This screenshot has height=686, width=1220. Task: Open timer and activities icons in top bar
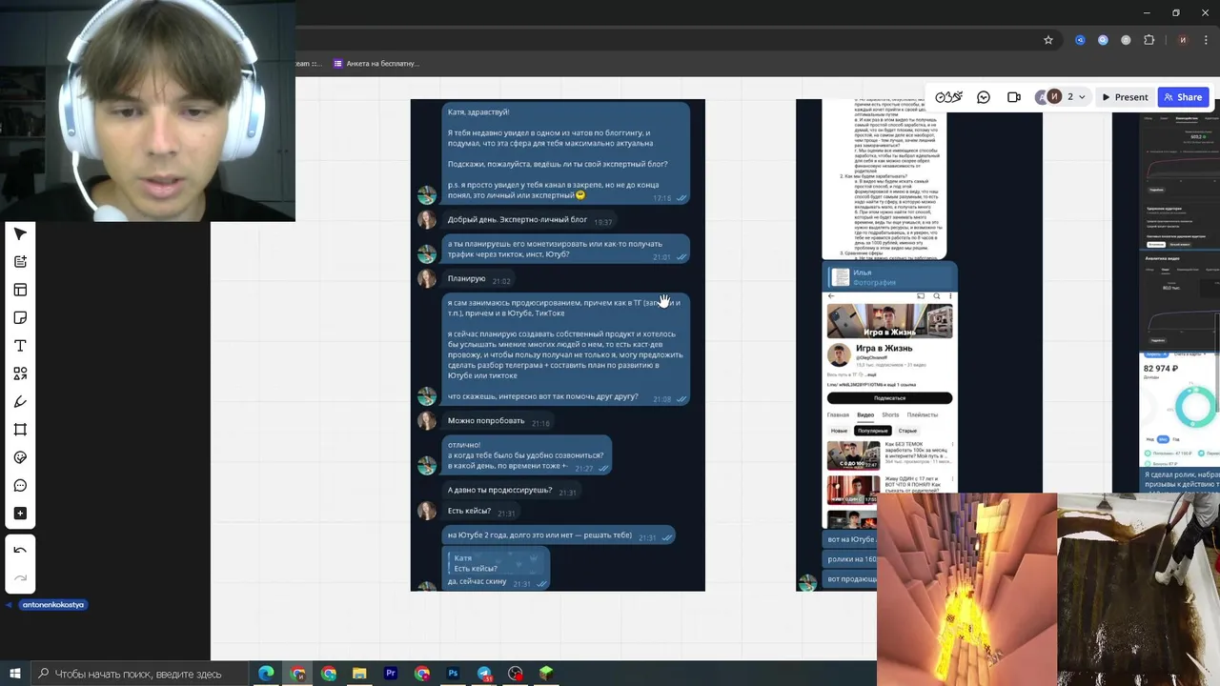pos(949,97)
